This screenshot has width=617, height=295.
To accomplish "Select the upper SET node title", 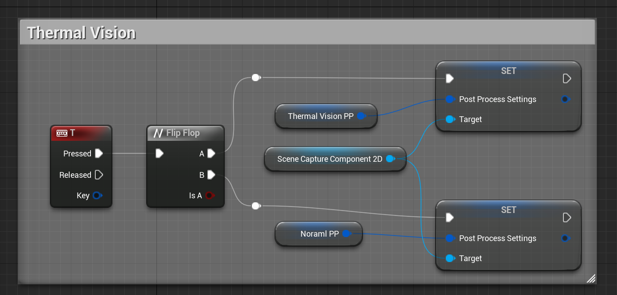I will (508, 71).
